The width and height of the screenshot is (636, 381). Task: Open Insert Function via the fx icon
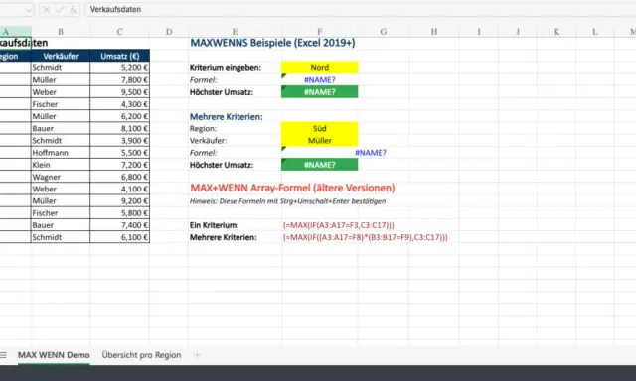pyautogui.click(x=73, y=10)
